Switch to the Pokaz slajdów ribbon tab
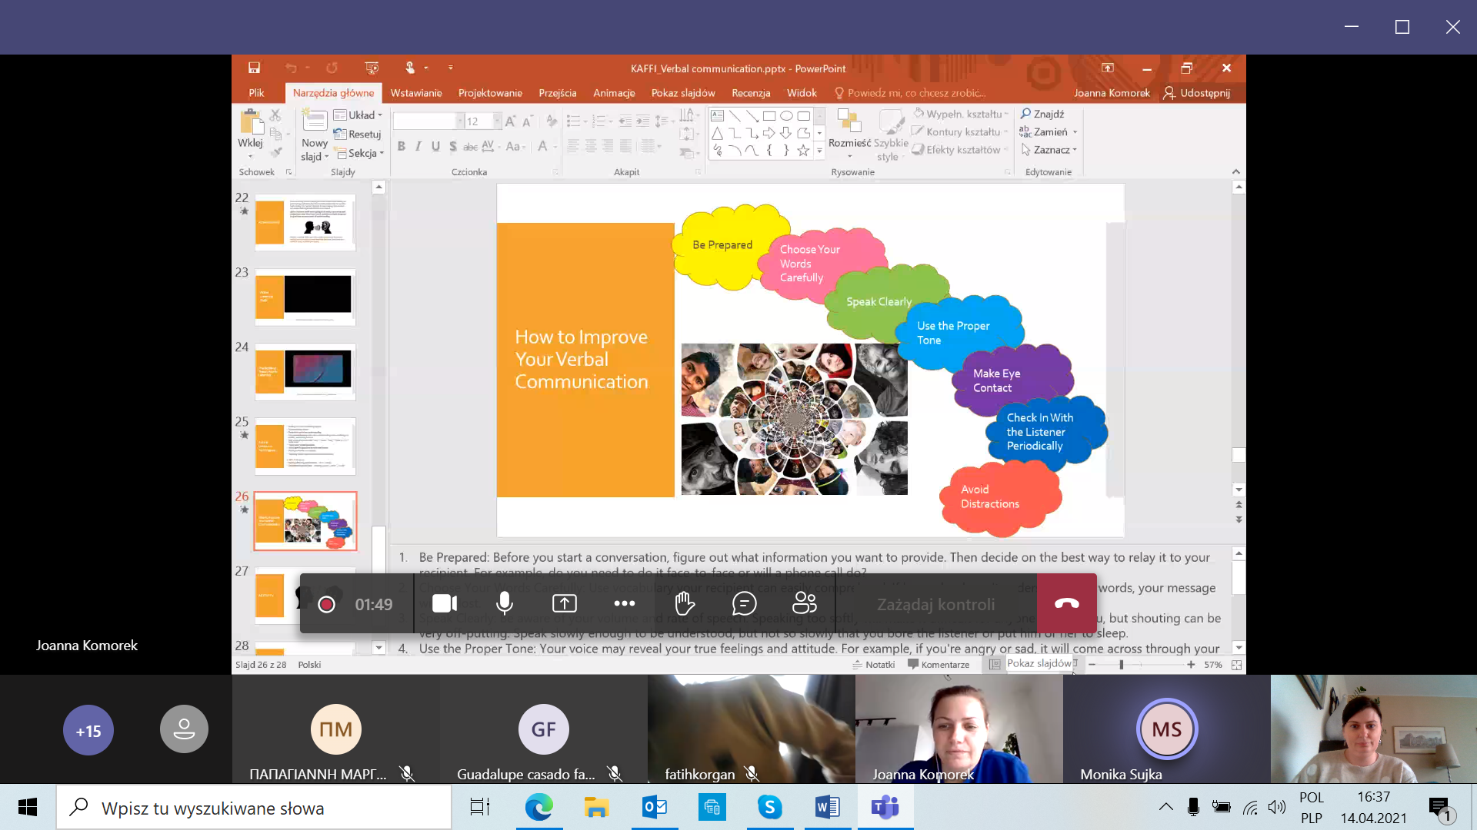Image resolution: width=1477 pixels, height=830 pixels. [x=683, y=93]
